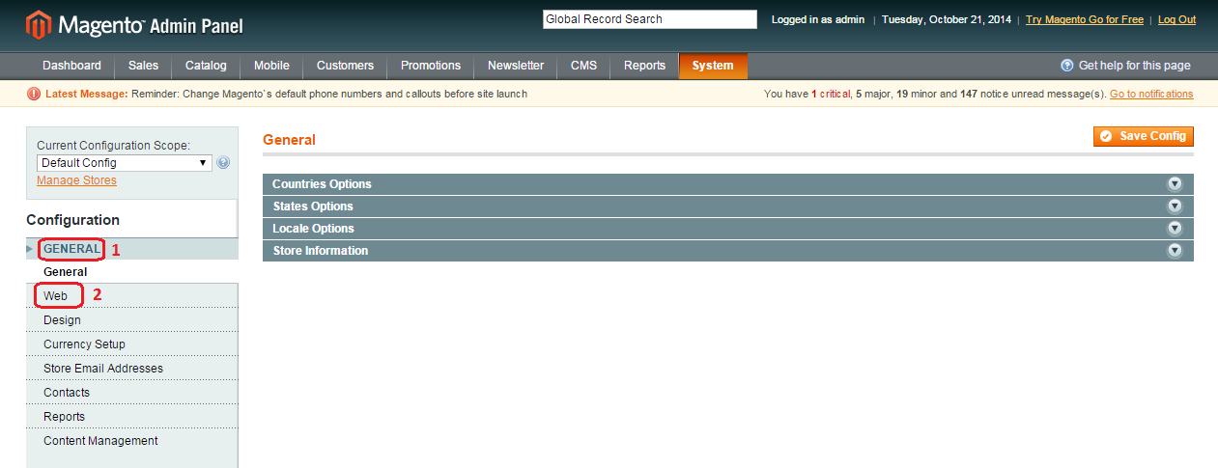1218x468 pixels.
Task: Open the Newsletter menu
Action: click(516, 66)
